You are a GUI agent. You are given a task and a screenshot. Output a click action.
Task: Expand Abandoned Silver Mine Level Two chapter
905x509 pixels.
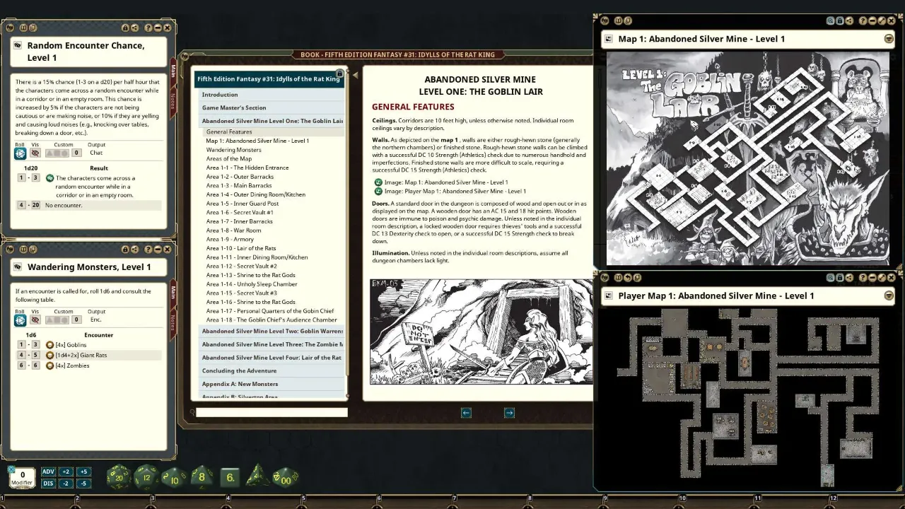(x=272, y=331)
